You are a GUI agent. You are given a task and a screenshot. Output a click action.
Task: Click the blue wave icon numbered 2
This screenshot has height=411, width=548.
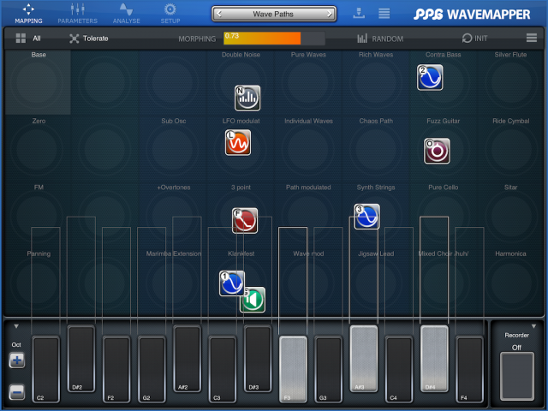tap(430, 77)
